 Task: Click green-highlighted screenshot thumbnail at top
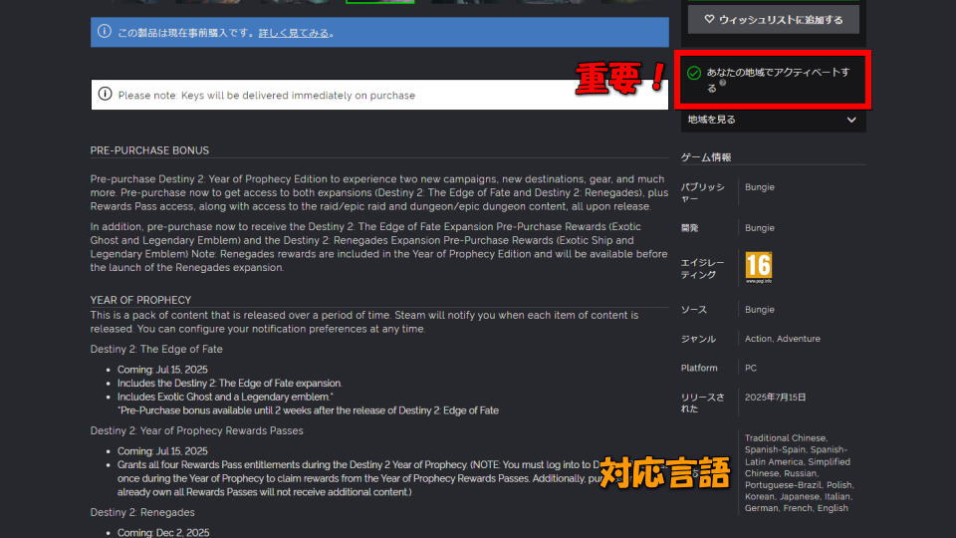(x=379, y=2)
